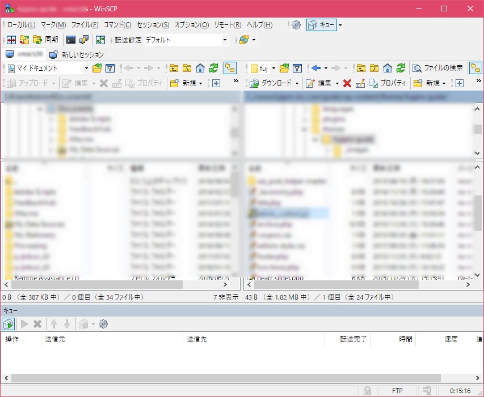Click the filter icon in remote panel
Viewport: 484px width, 397px height.
click(297, 68)
